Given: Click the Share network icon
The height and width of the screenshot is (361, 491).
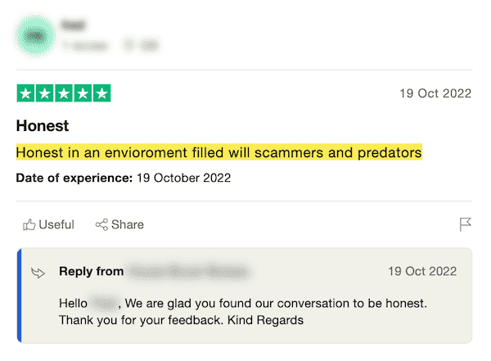Looking at the screenshot, I should pyautogui.click(x=101, y=224).
